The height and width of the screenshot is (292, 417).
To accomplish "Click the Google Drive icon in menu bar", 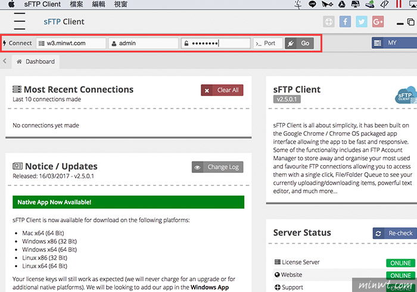I will point(342,4).
